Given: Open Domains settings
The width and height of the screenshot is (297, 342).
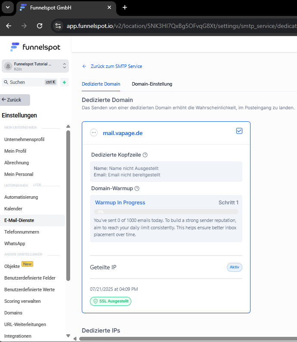Looking at the screenshot, I should [x=13, y=313].
